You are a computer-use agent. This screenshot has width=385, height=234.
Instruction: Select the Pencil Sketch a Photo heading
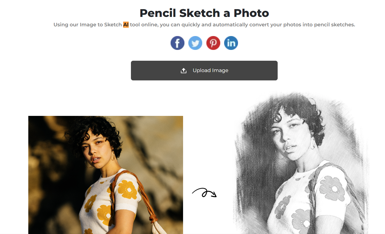tap(204, 13)
